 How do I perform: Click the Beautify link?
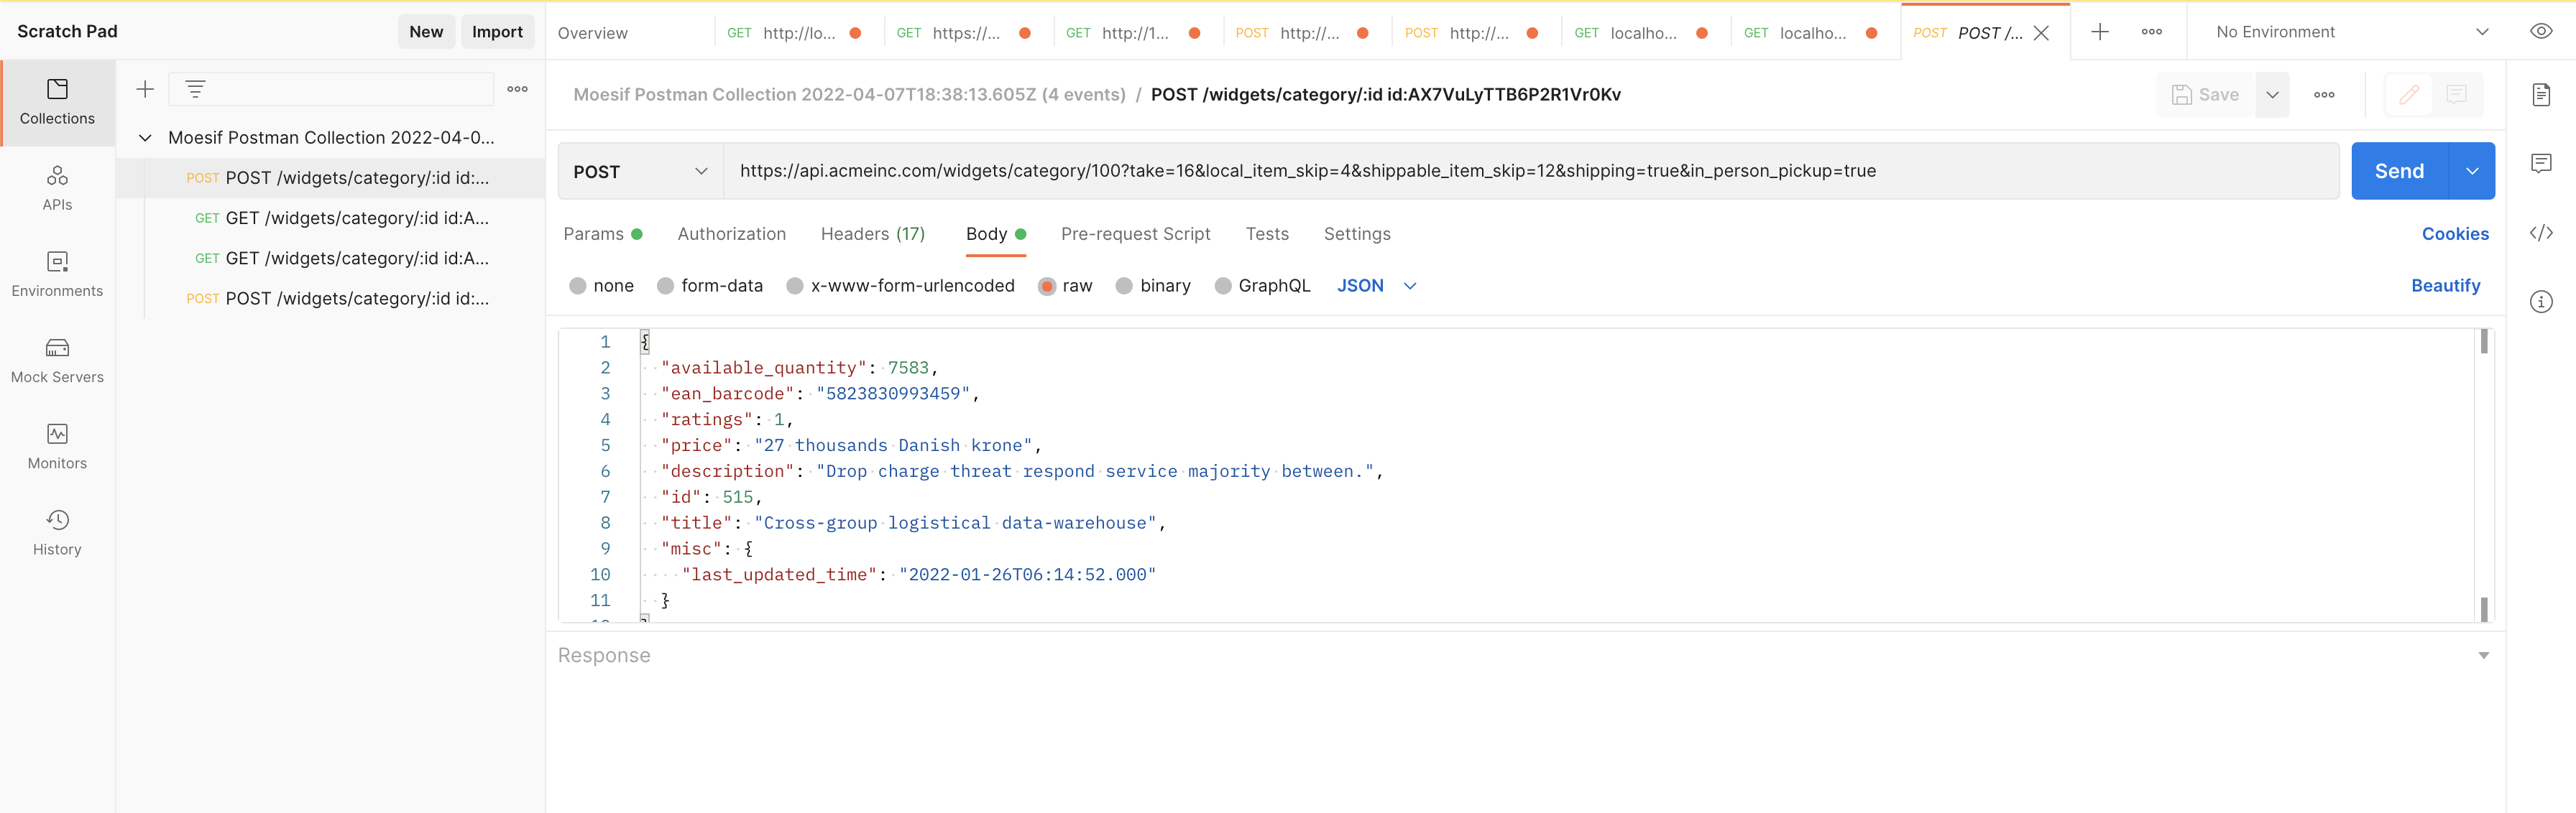(x=2446, y=286)
